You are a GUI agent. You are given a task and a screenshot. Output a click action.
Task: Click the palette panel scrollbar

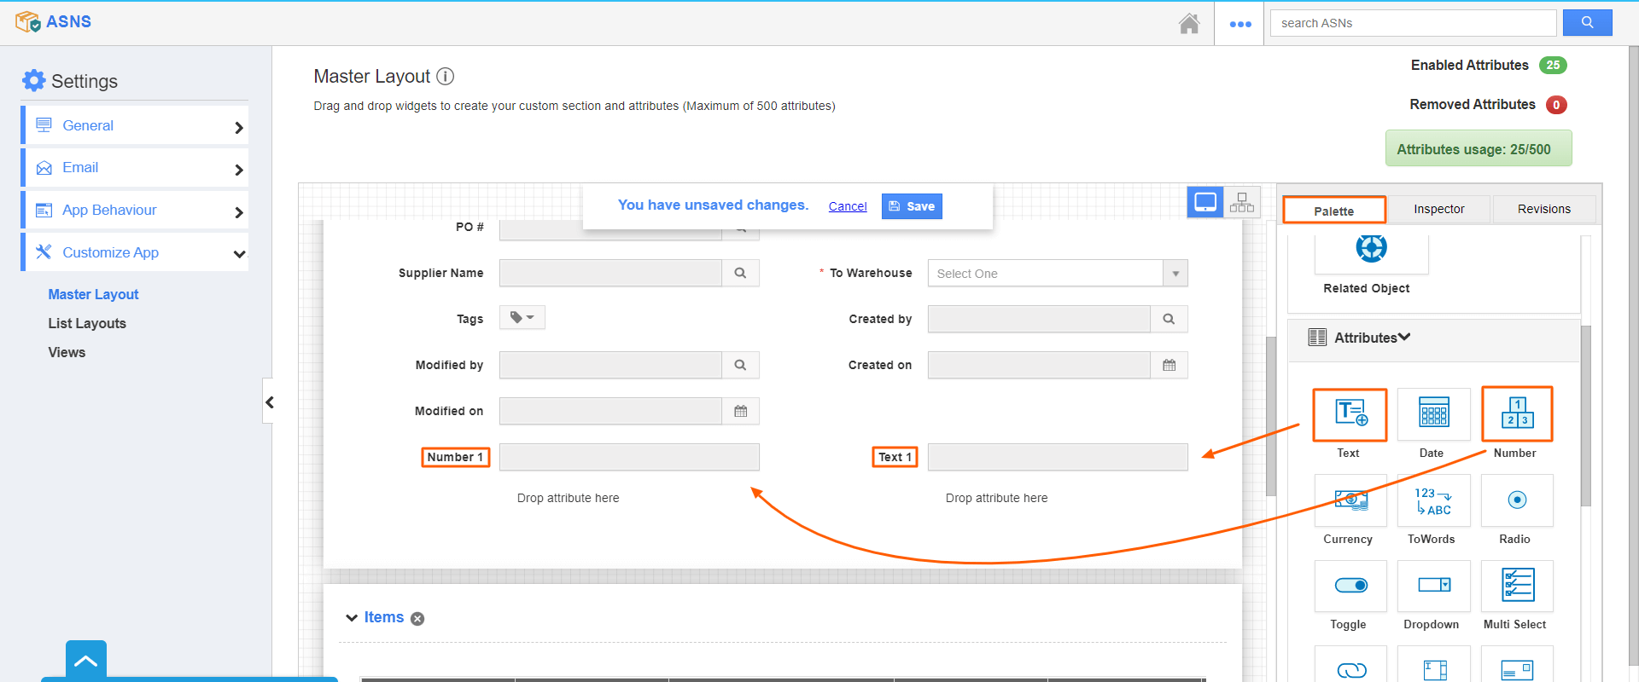1586,416
